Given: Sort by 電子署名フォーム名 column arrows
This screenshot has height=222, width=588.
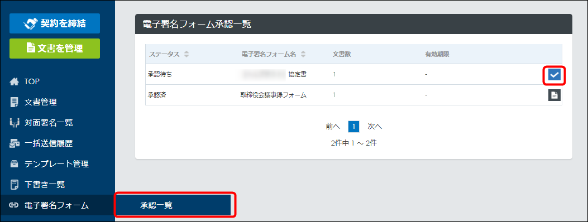Looking at the screenshot, I should tap(303, 54).
